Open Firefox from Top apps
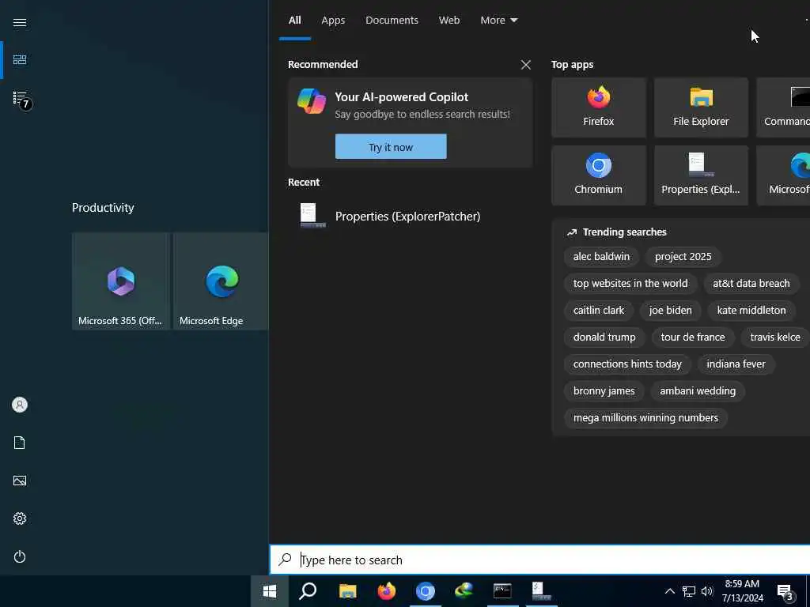 [x=599, y=107]
